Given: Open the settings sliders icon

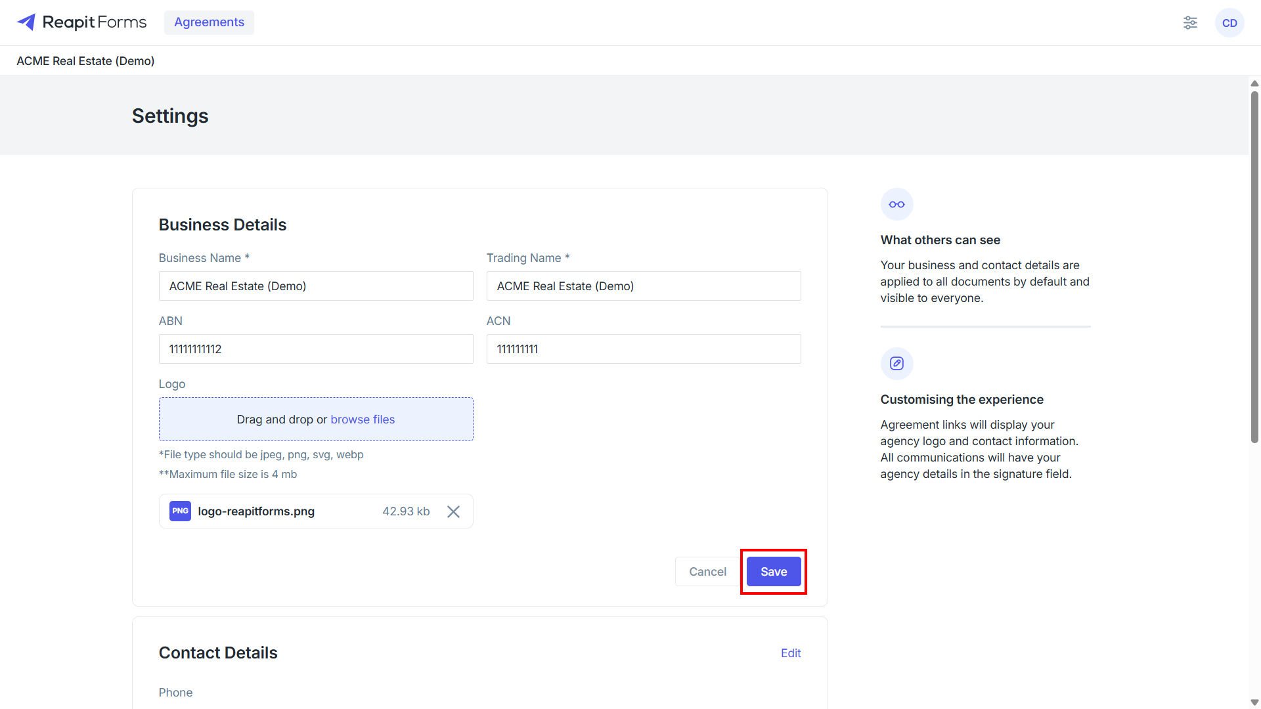Looking at the screenshot, I should [1190, 23].
